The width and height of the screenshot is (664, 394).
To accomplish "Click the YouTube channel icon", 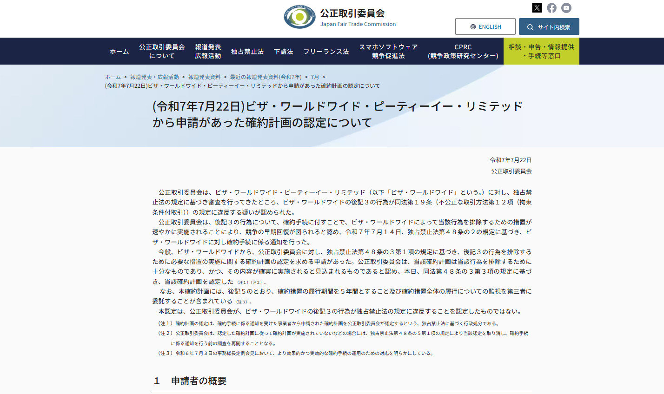I will (566, 7).
